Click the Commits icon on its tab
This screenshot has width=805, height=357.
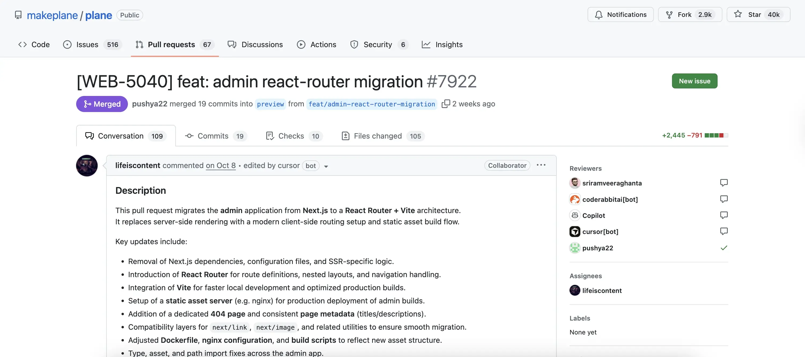pyautogui.click(x=189, y=136)
